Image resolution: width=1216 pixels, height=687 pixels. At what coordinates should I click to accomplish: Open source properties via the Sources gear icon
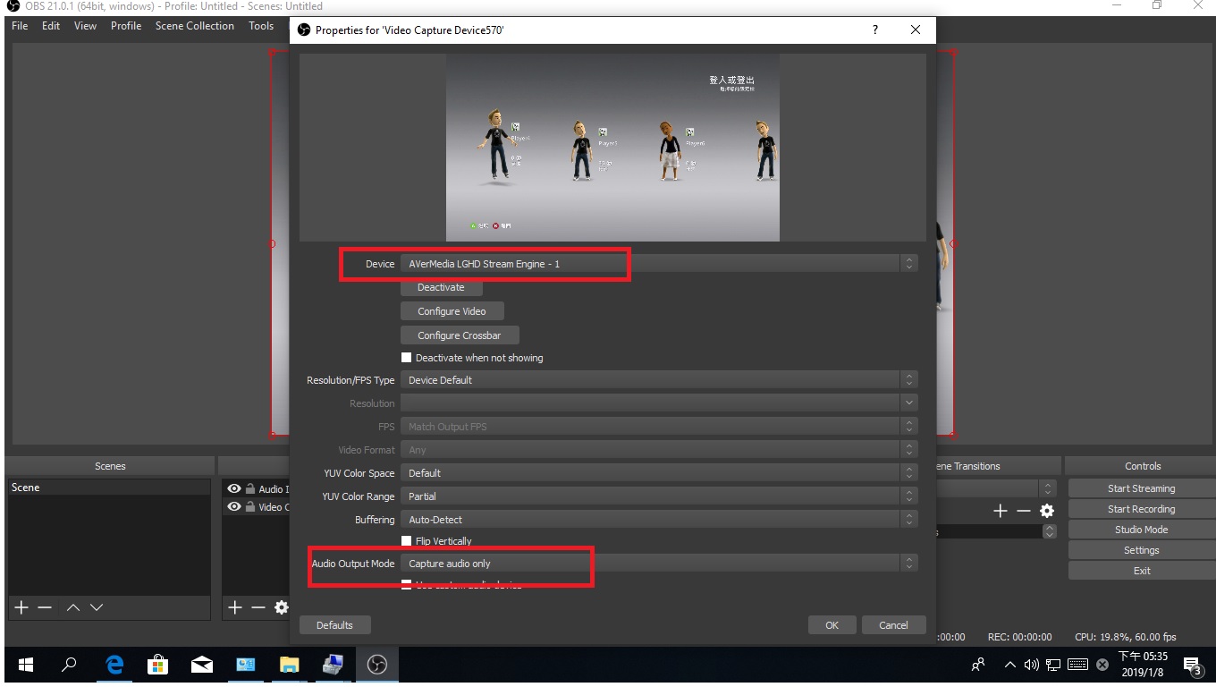282,607
